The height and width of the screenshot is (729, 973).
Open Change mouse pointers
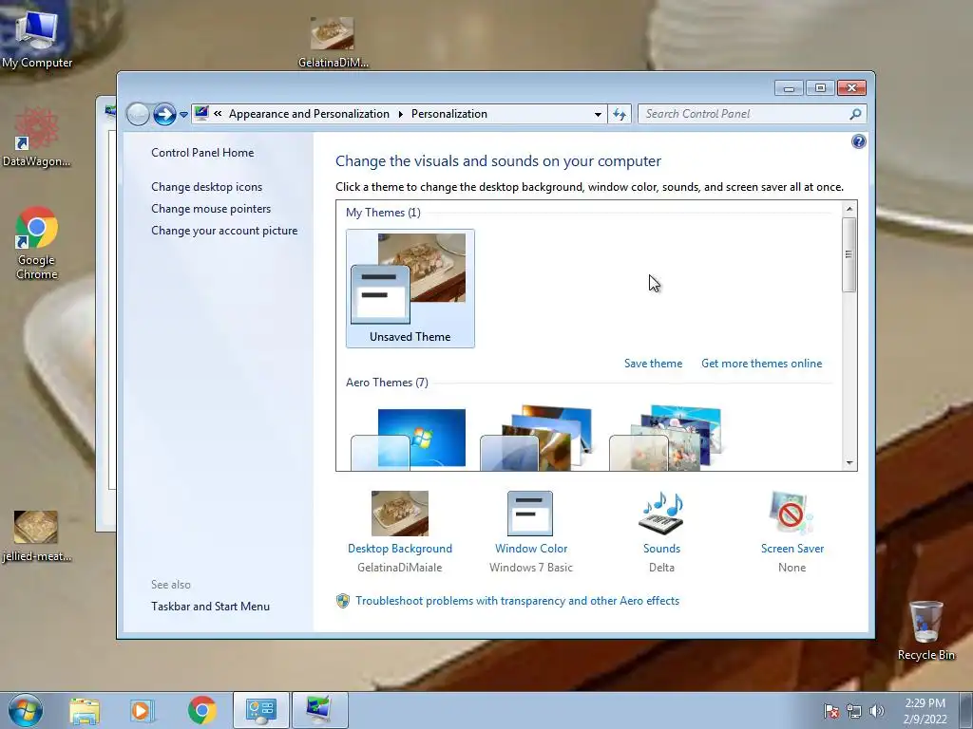211,209
